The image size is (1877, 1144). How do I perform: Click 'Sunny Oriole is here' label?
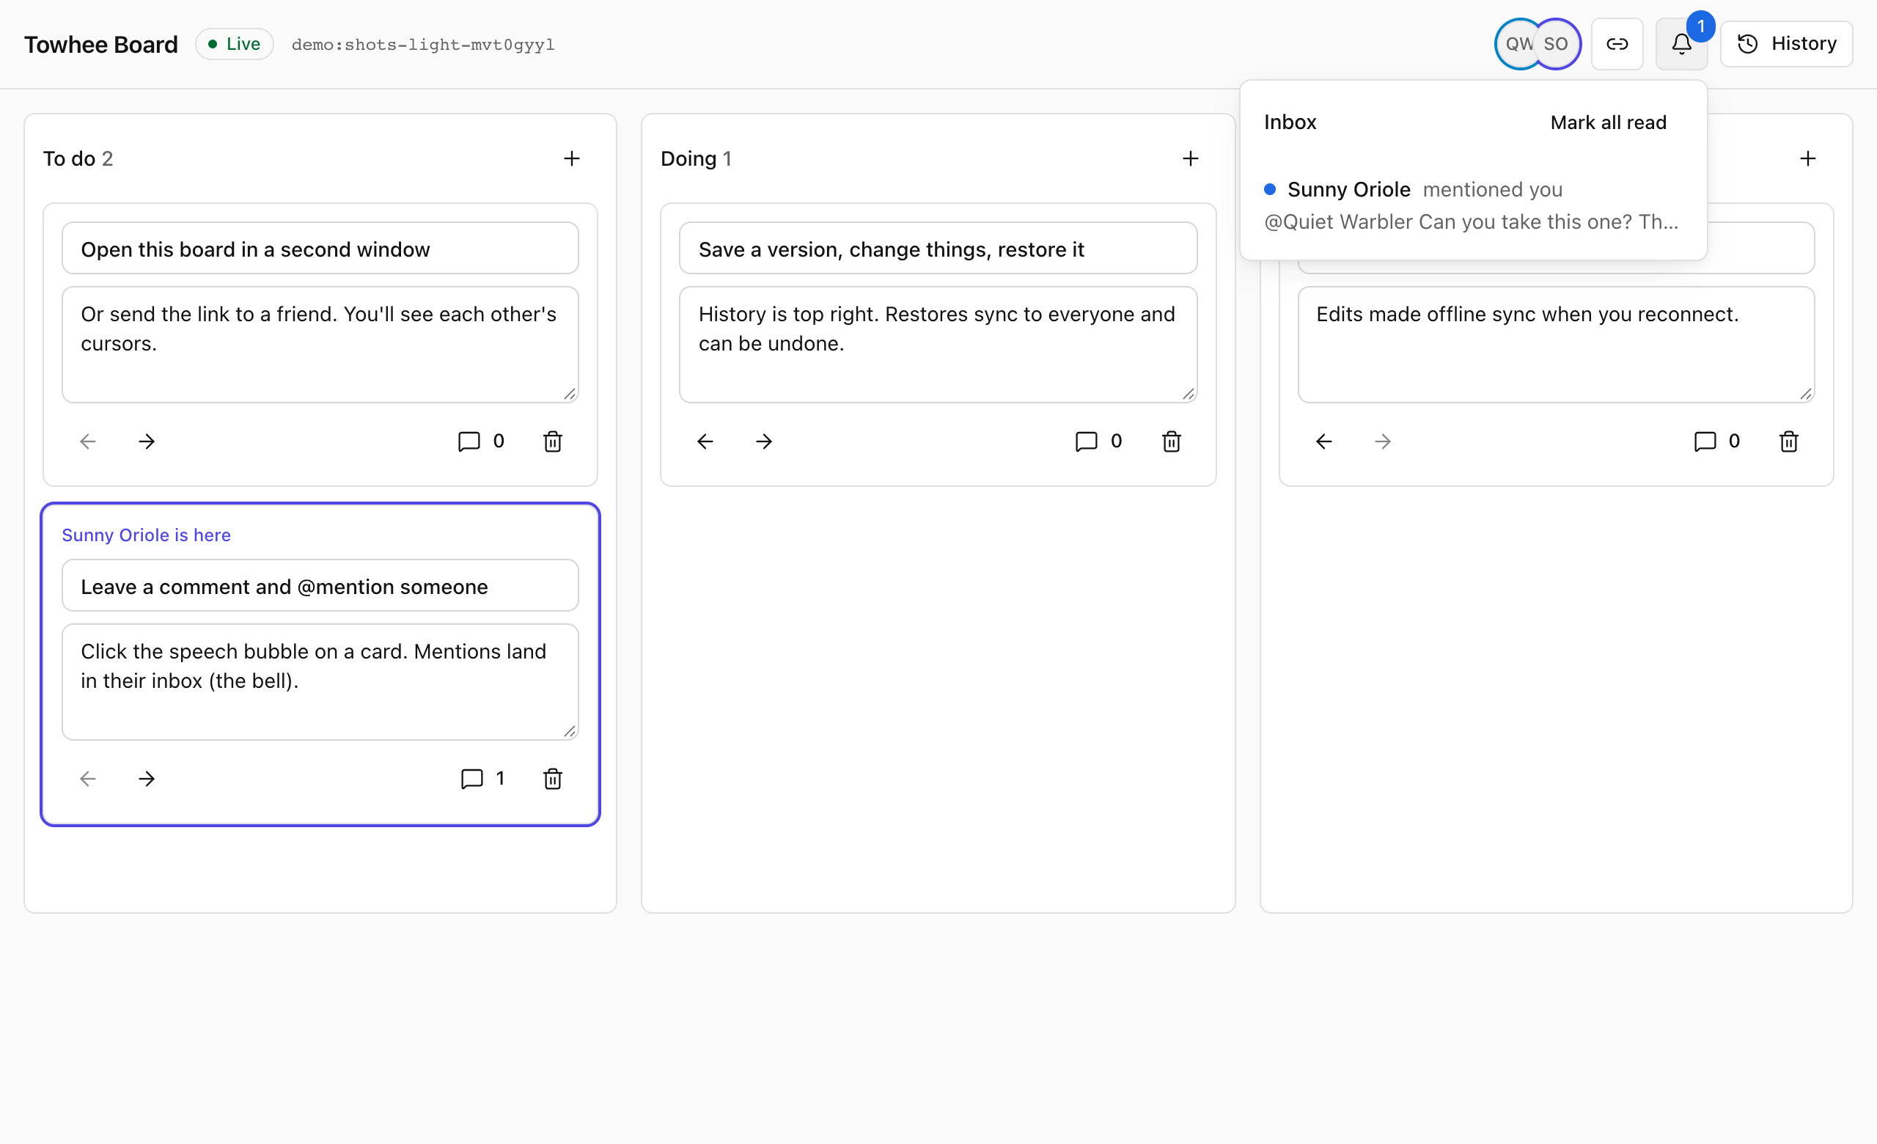(x=146, y=535)
